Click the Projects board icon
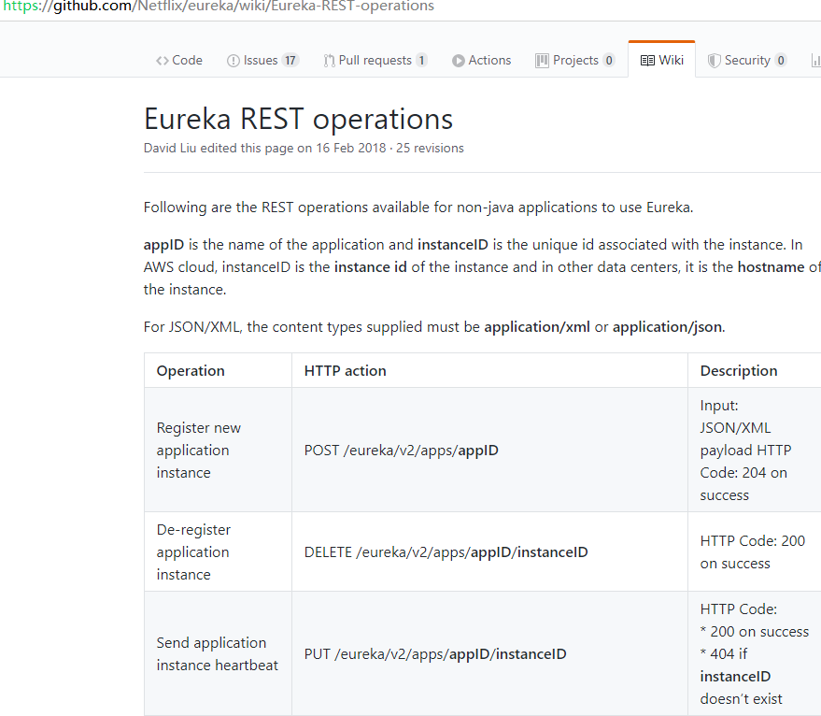This screenshot has width=821, height=716. coord(542,61)
